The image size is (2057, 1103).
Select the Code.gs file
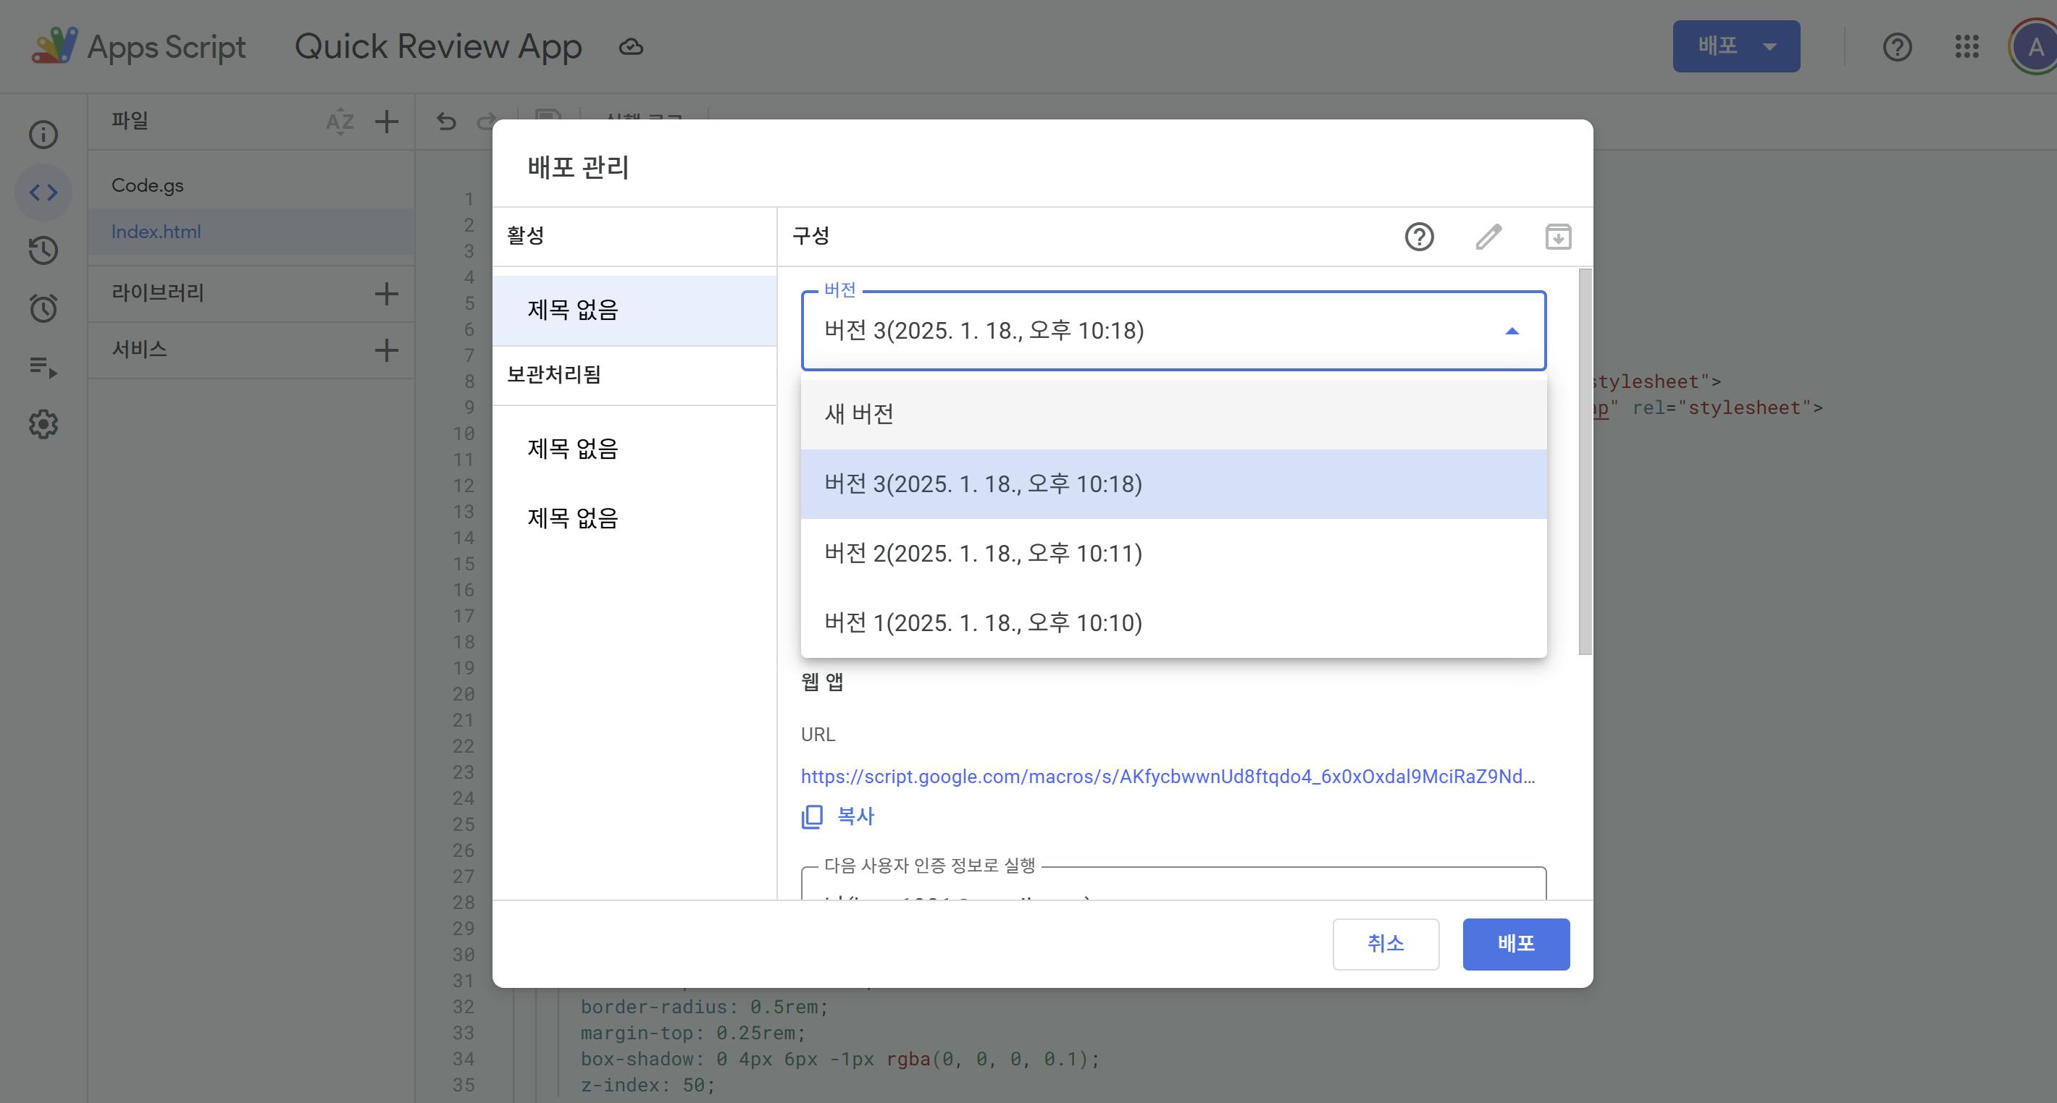click(x=147, y=185)
